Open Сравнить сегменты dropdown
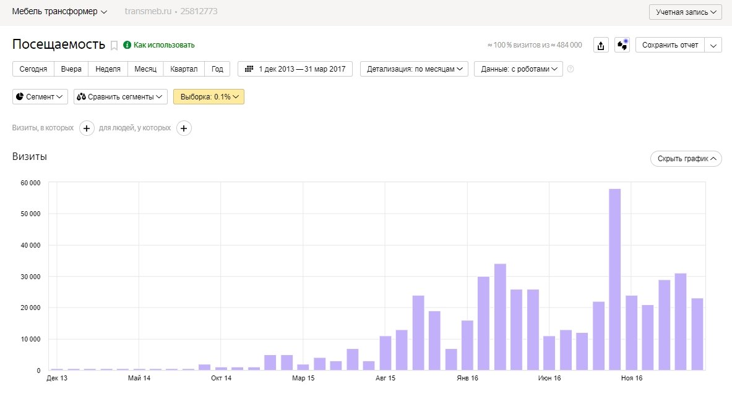This screenshot has height=394, width=732. [121, 97]
